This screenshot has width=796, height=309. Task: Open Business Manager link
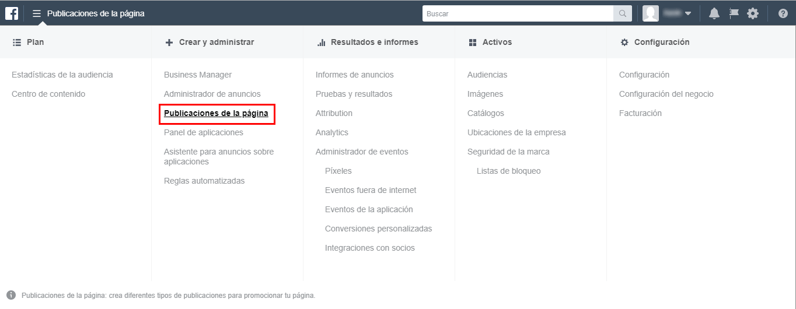198,75
